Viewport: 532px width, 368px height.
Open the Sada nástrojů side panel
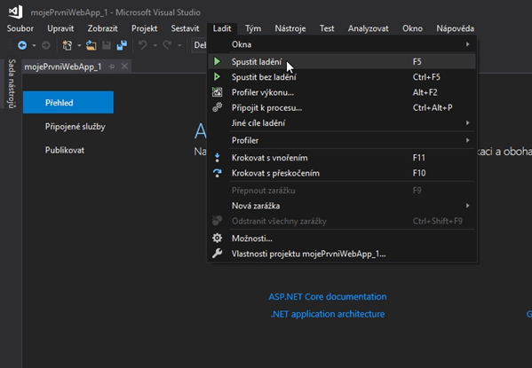point(12,83)
